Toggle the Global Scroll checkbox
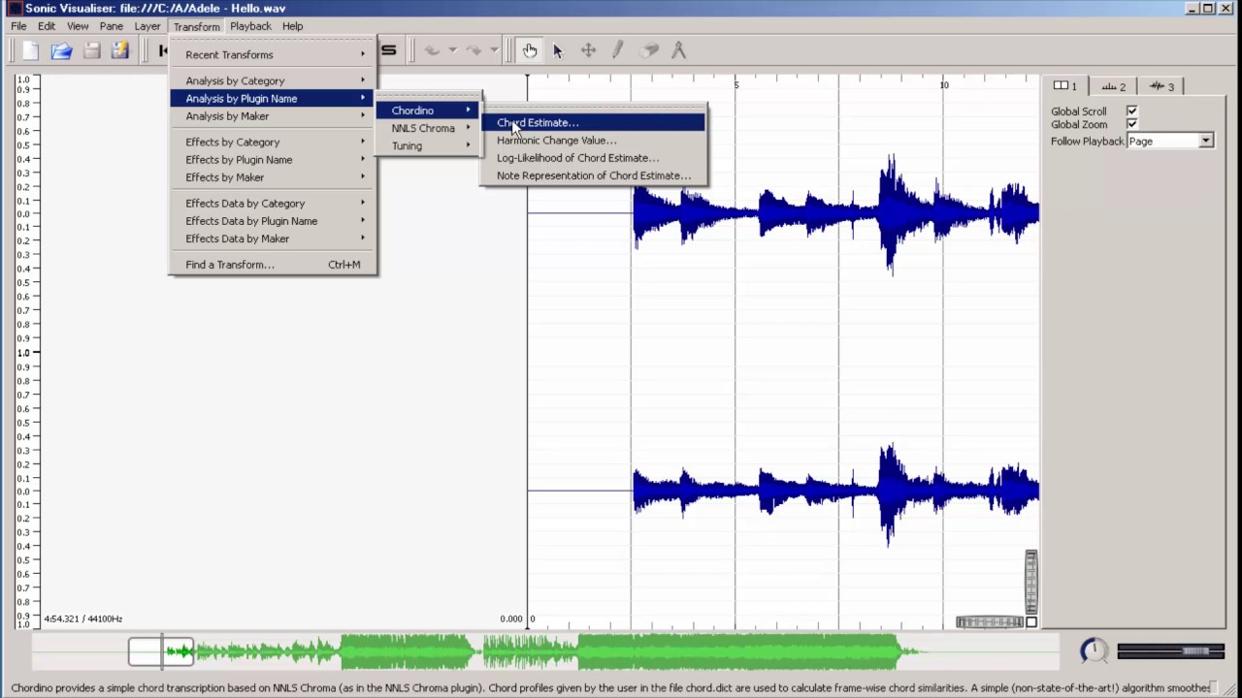This screenshot has width=1242, height=698. click(1131, 111)
